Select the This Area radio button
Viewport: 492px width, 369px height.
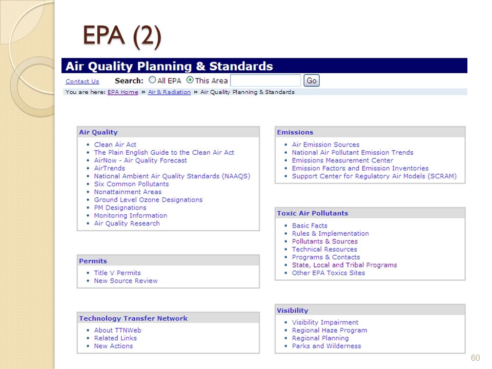coord(190,80)
